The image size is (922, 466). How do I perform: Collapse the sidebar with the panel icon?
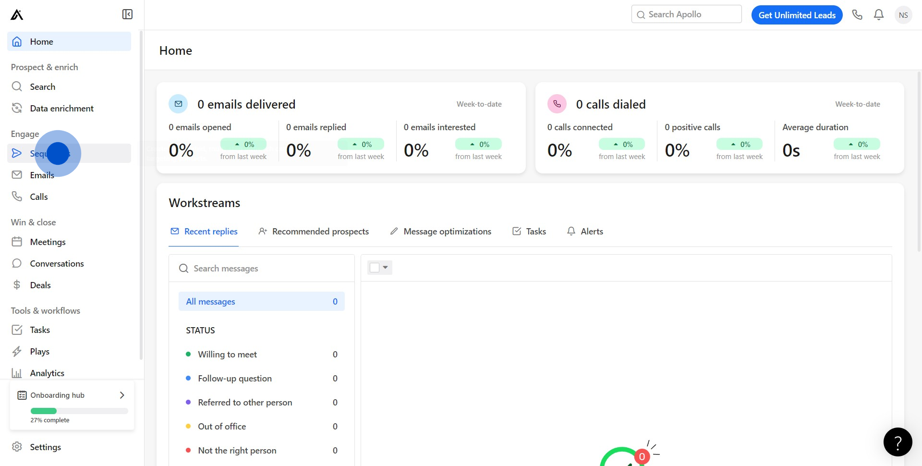127,14
